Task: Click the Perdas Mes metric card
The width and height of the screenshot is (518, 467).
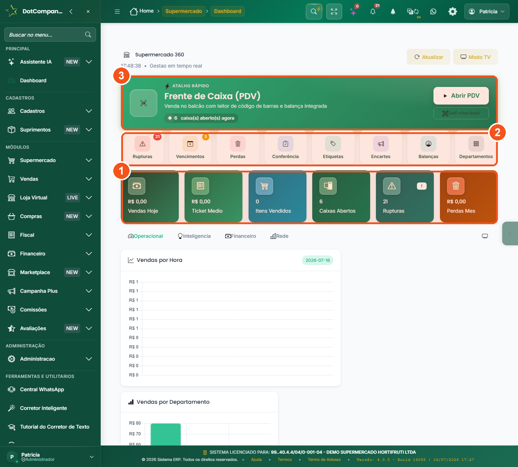Action: pyautogui.click(x=468, y=197)
